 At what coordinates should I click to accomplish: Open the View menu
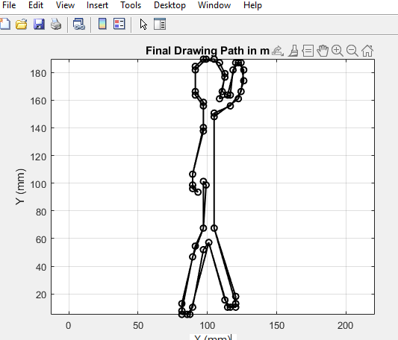(65, 5)
